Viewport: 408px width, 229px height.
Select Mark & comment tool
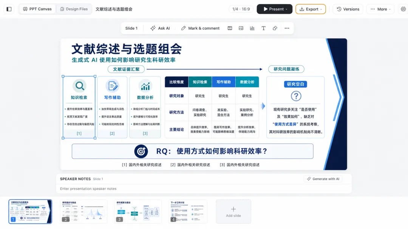tap(200, 28)
